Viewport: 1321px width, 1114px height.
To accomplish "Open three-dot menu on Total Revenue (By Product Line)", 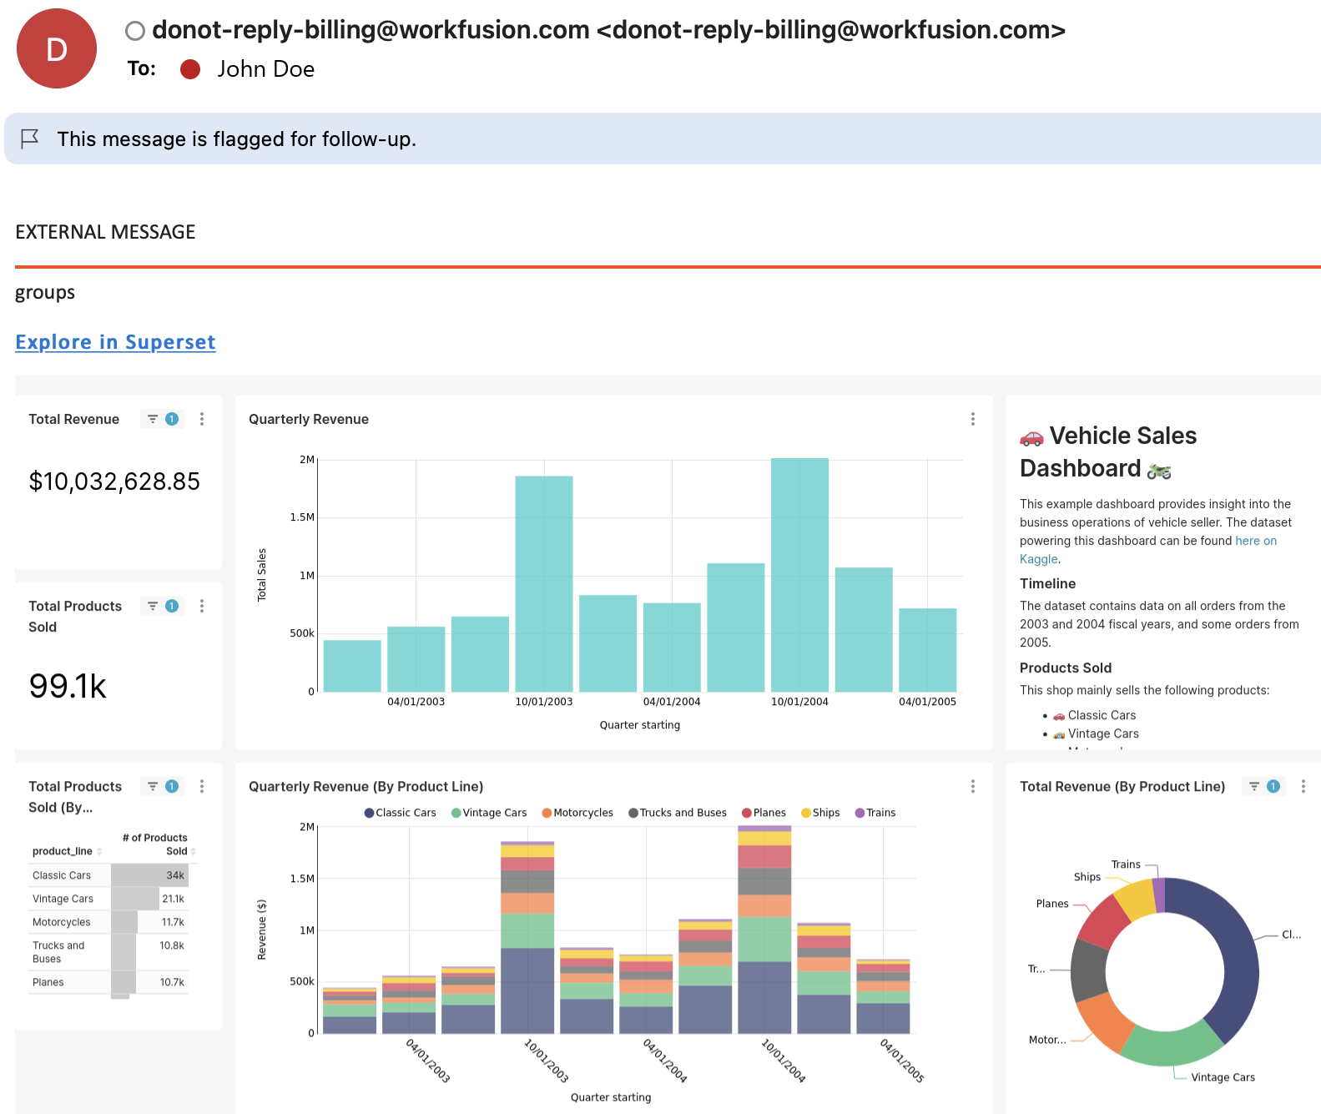I will pos(1303,786).
